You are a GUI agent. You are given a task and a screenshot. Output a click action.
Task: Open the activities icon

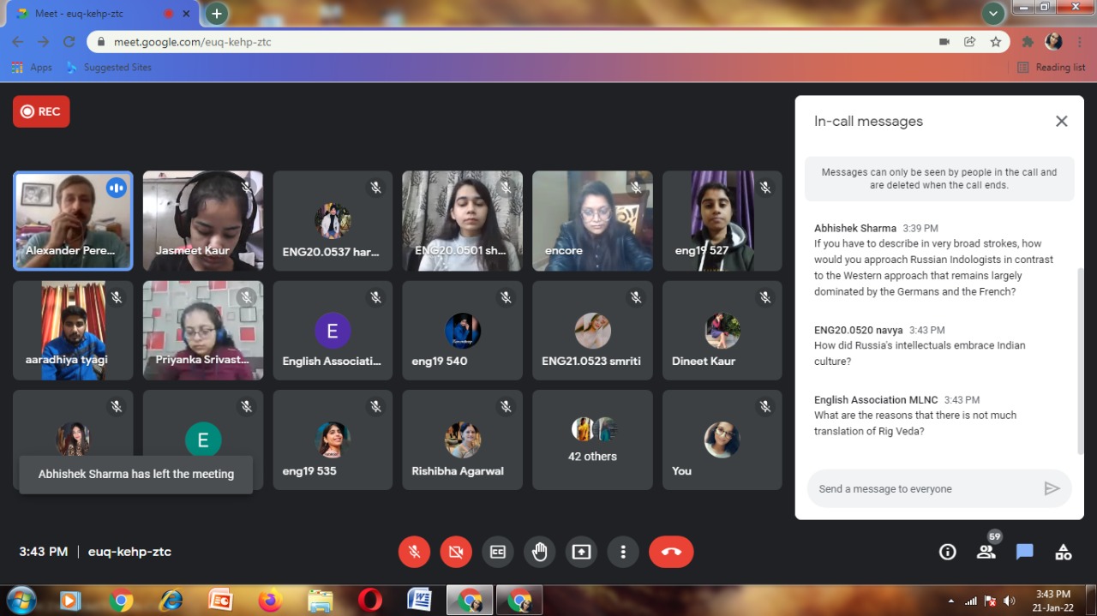1063,552
